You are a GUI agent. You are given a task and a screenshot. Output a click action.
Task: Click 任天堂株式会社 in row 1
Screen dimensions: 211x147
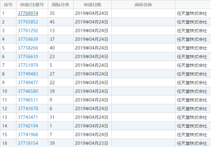192,13
